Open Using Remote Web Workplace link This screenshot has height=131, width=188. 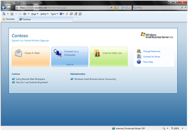30,79
